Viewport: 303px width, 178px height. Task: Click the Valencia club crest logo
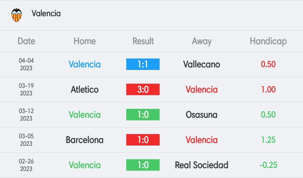(x=17, y=15)
